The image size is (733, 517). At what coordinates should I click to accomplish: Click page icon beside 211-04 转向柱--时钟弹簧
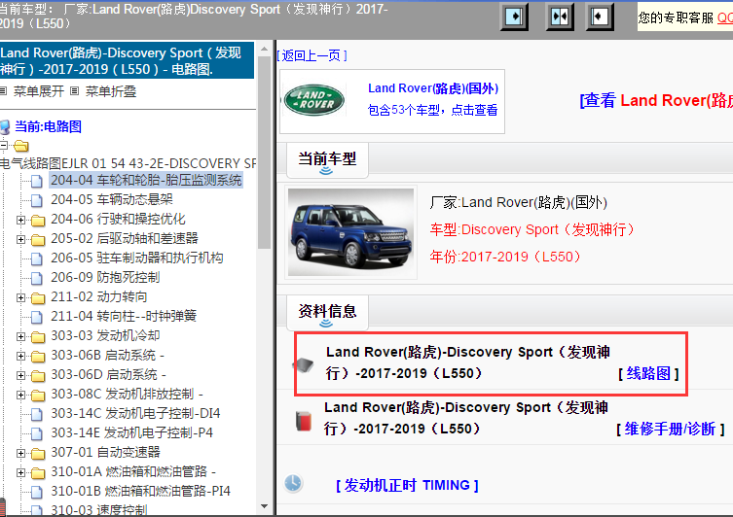tap(36, 317)
